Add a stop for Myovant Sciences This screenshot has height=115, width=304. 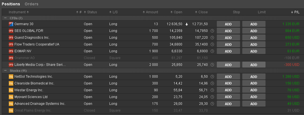[x=228, y=97]
